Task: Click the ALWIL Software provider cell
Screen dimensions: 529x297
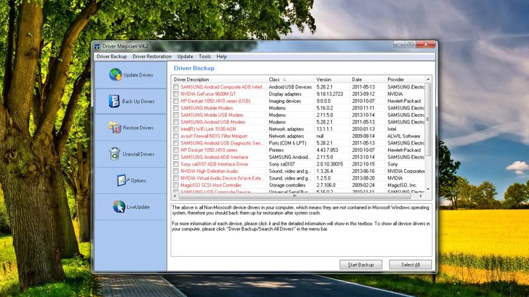Action: coord(403,136)
